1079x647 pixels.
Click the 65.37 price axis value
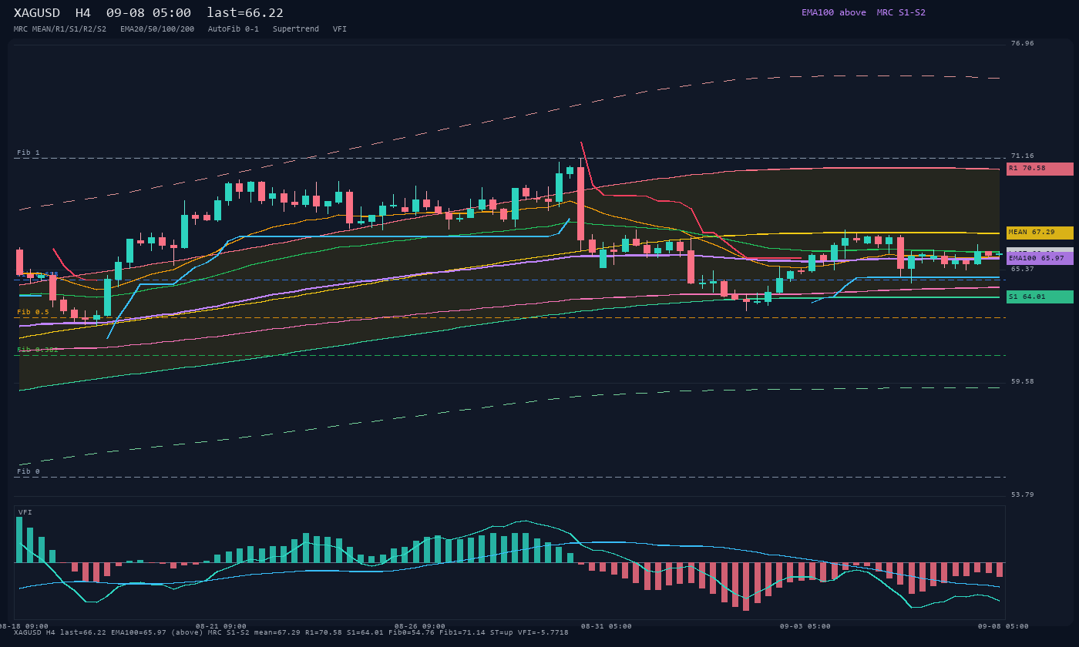point(1023,269)
